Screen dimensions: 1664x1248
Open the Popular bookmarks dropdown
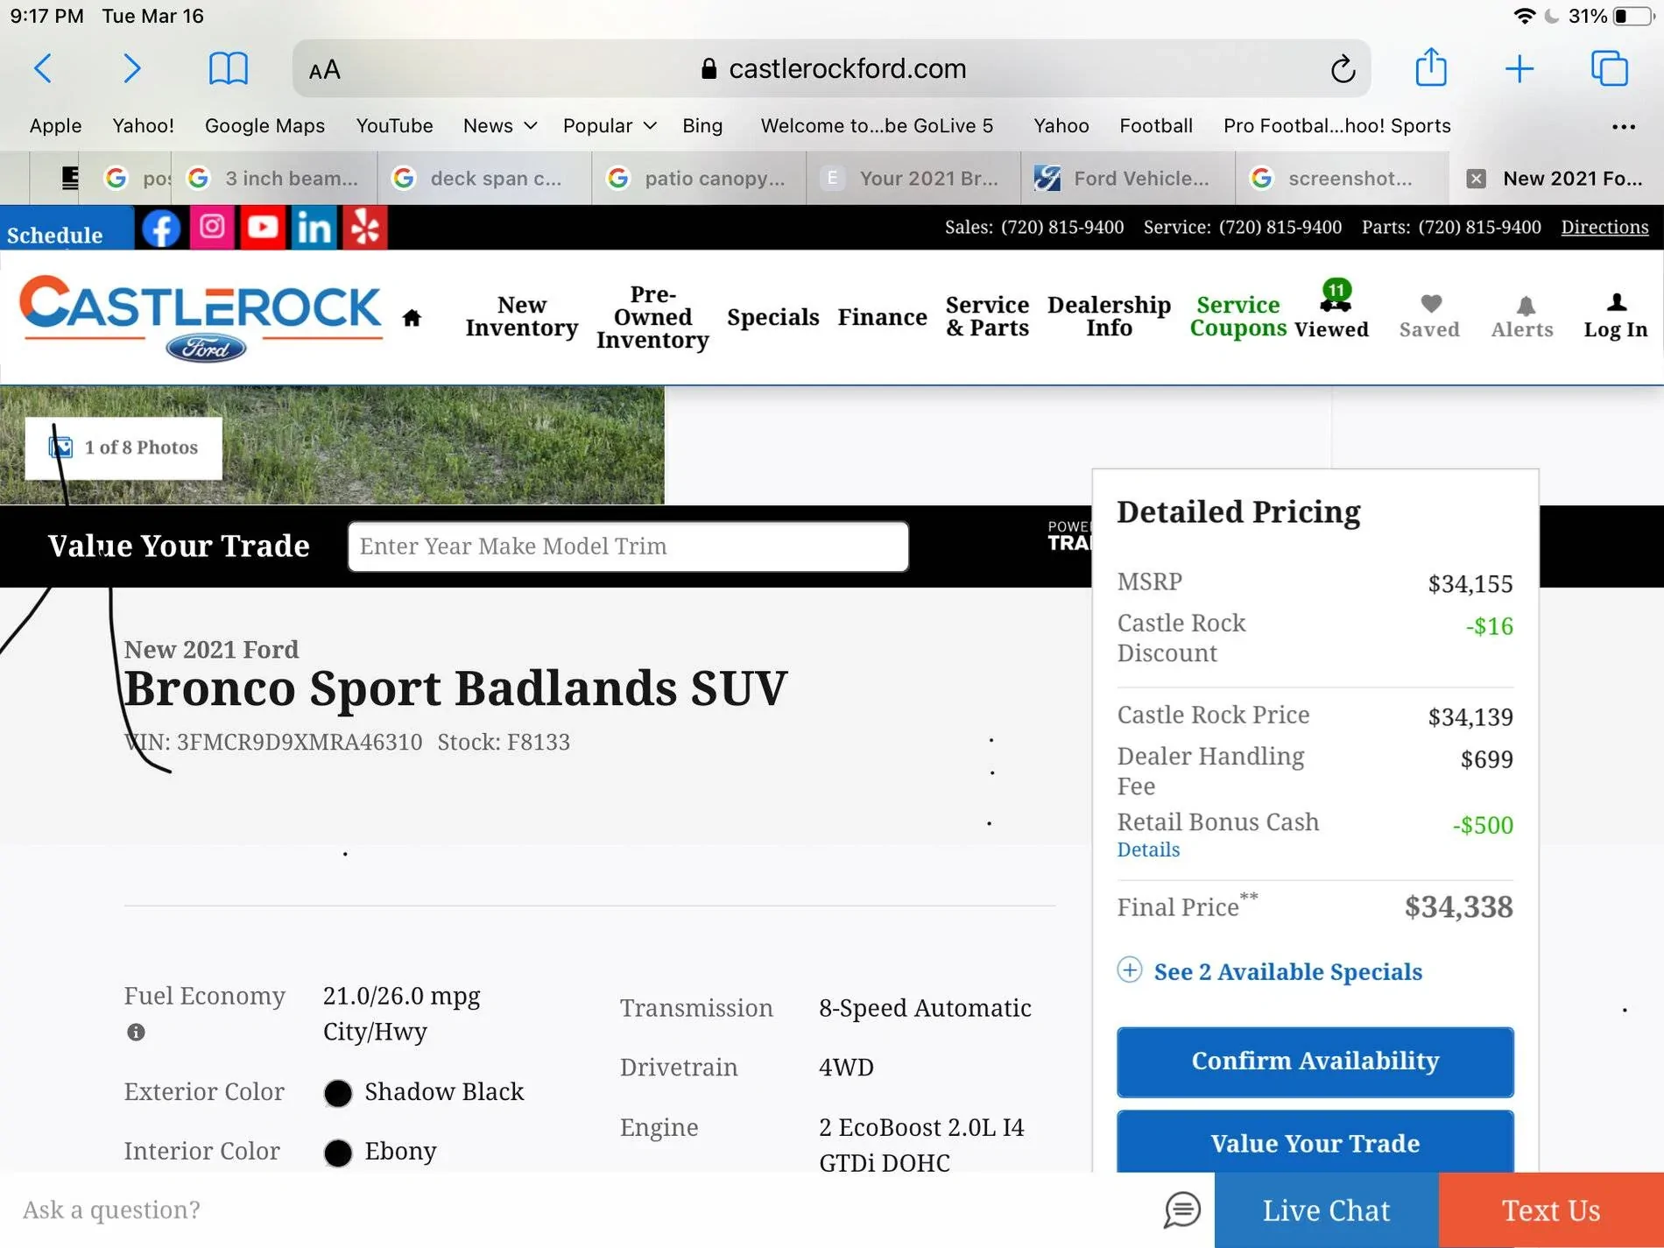coord(610,126)
